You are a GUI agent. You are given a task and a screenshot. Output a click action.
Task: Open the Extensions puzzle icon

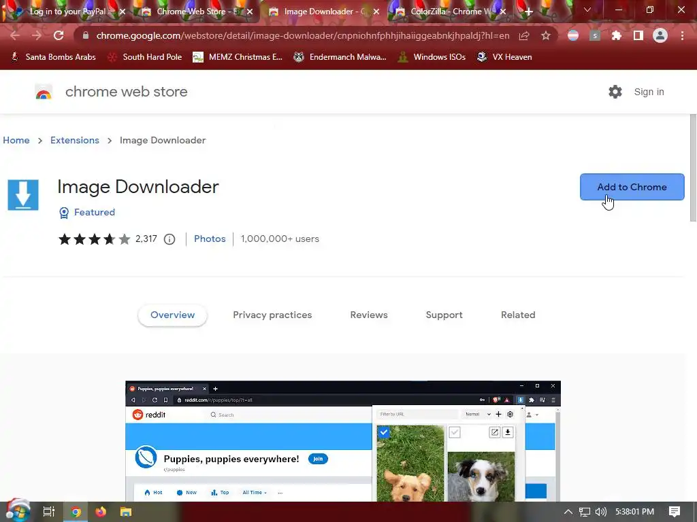coord(616,35)
